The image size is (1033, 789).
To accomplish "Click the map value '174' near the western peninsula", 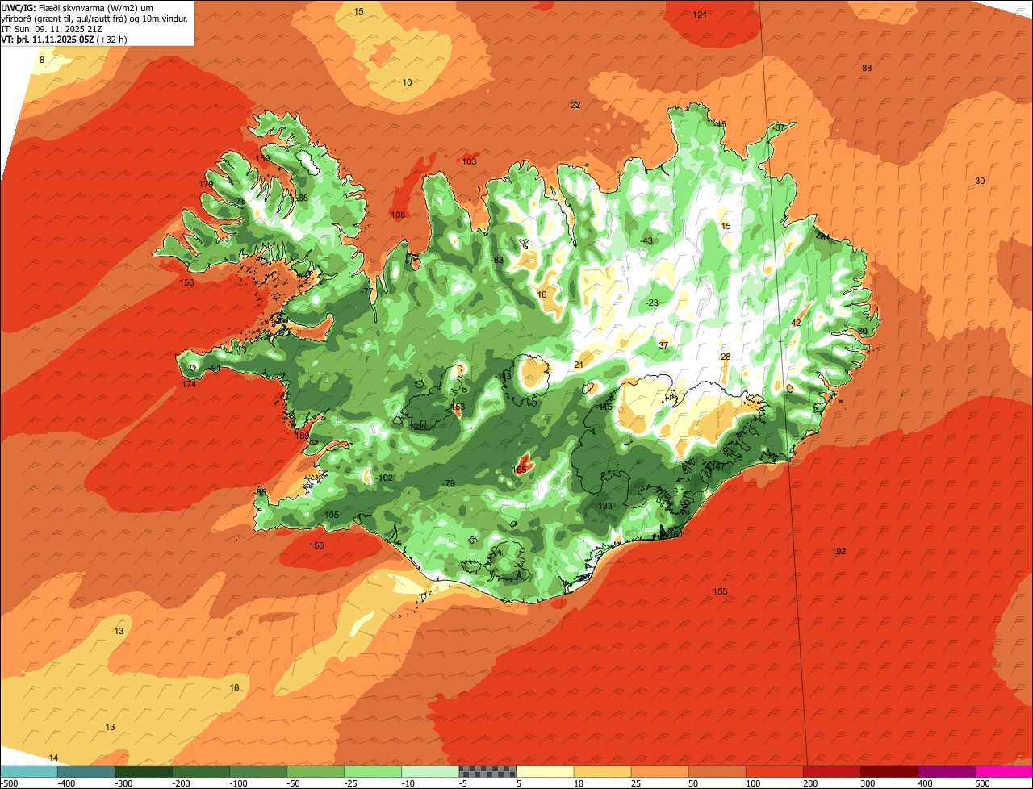I will (x=189, y=384).
